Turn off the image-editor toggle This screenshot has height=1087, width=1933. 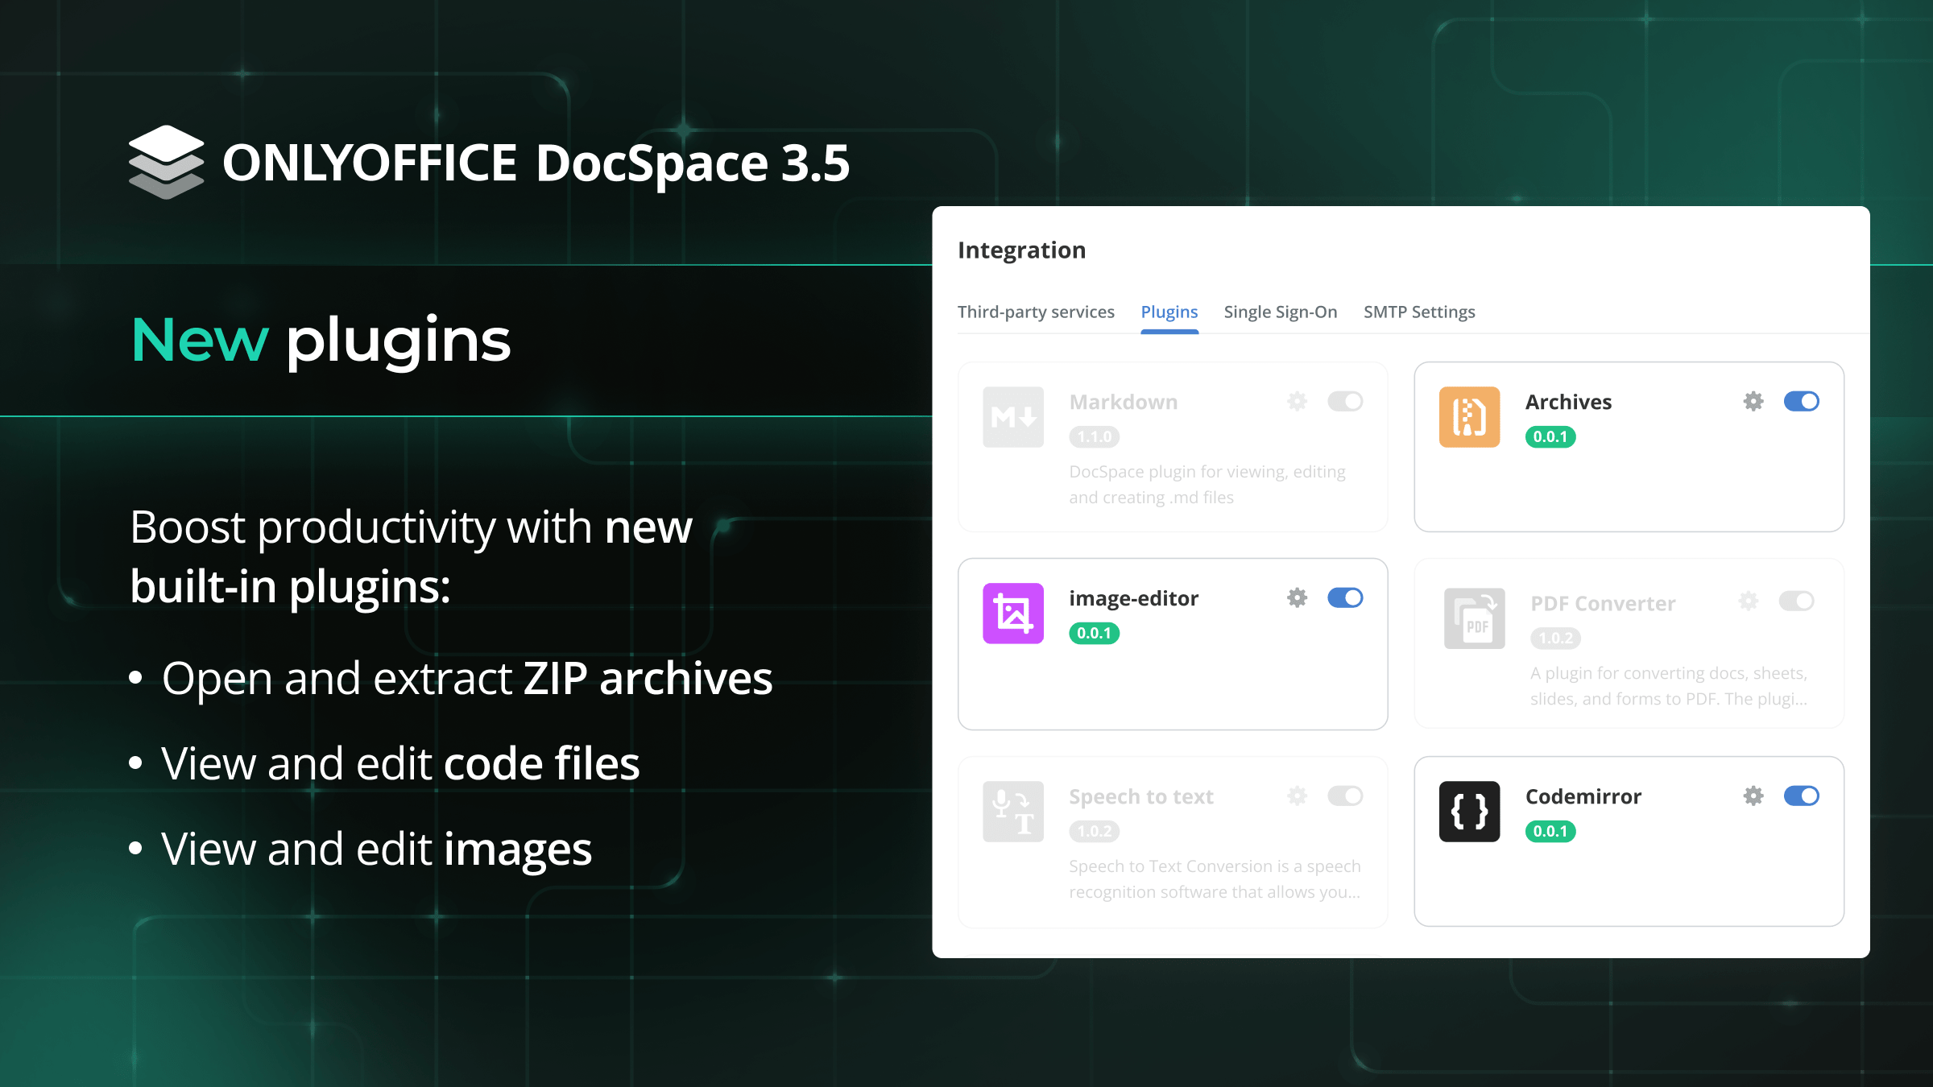point(1345,597)
